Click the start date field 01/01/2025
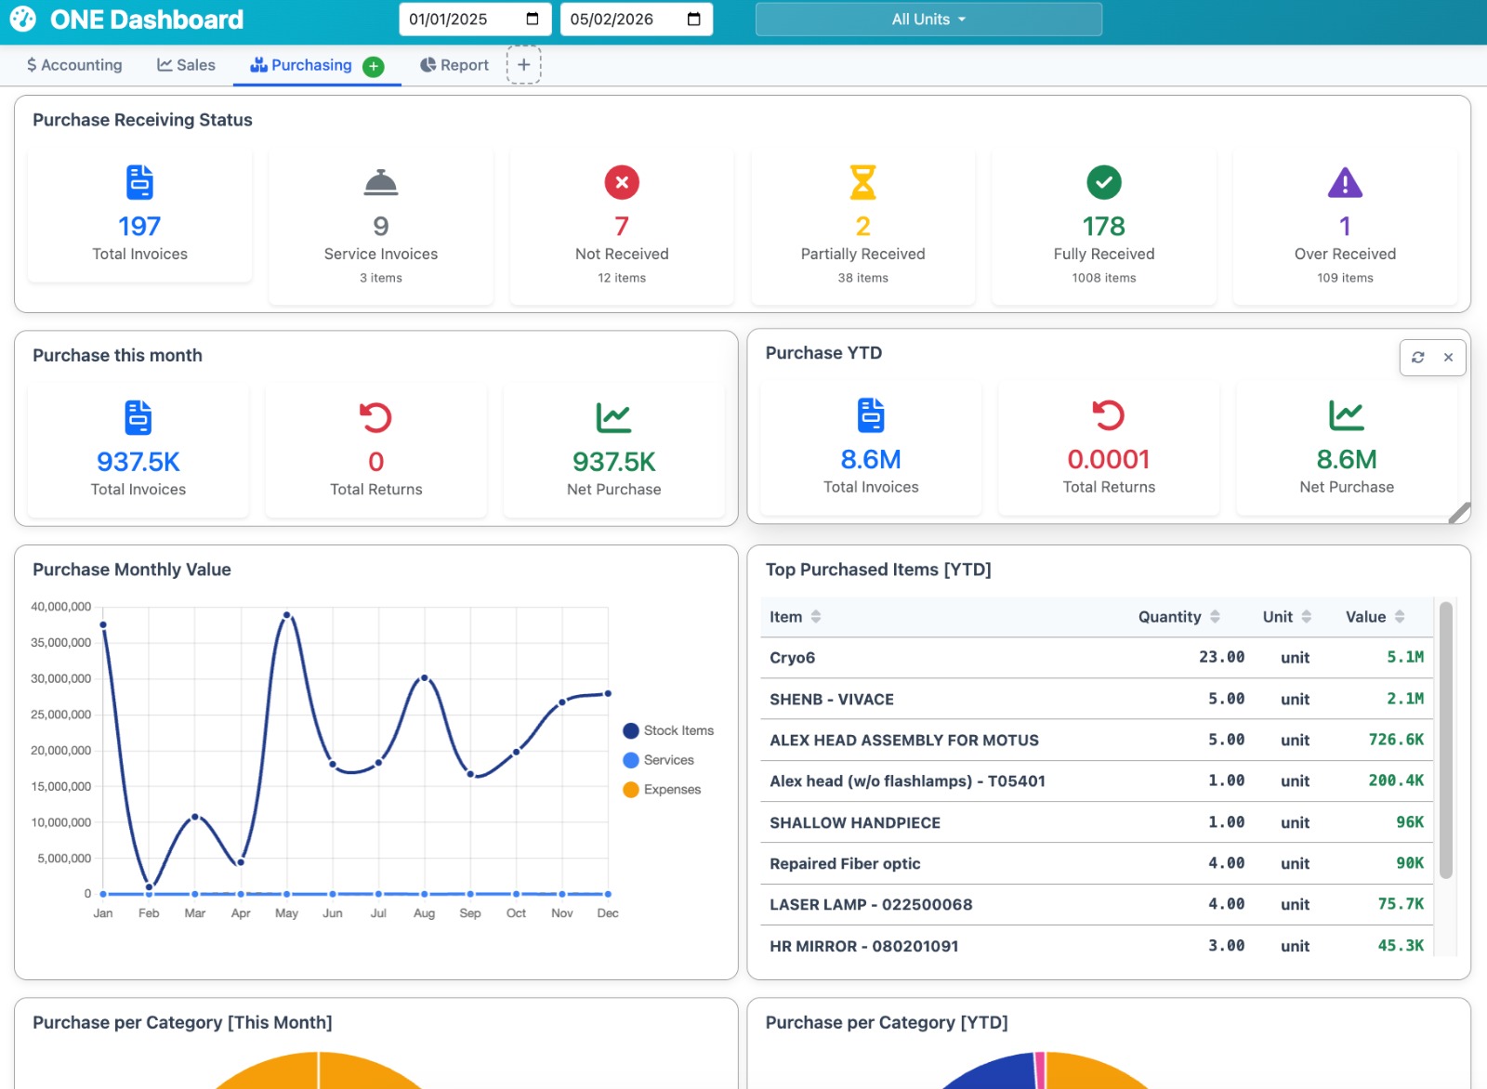The image size is (1487, 1089). pos(463,20)
